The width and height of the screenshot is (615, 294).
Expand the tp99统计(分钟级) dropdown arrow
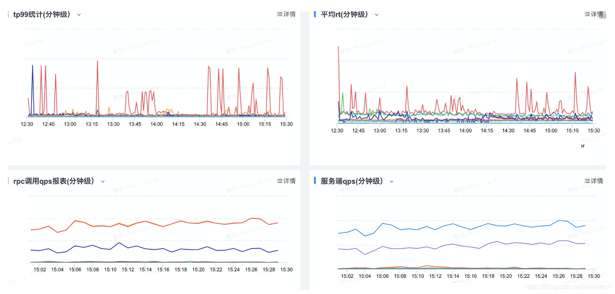(x=79, y=15)
